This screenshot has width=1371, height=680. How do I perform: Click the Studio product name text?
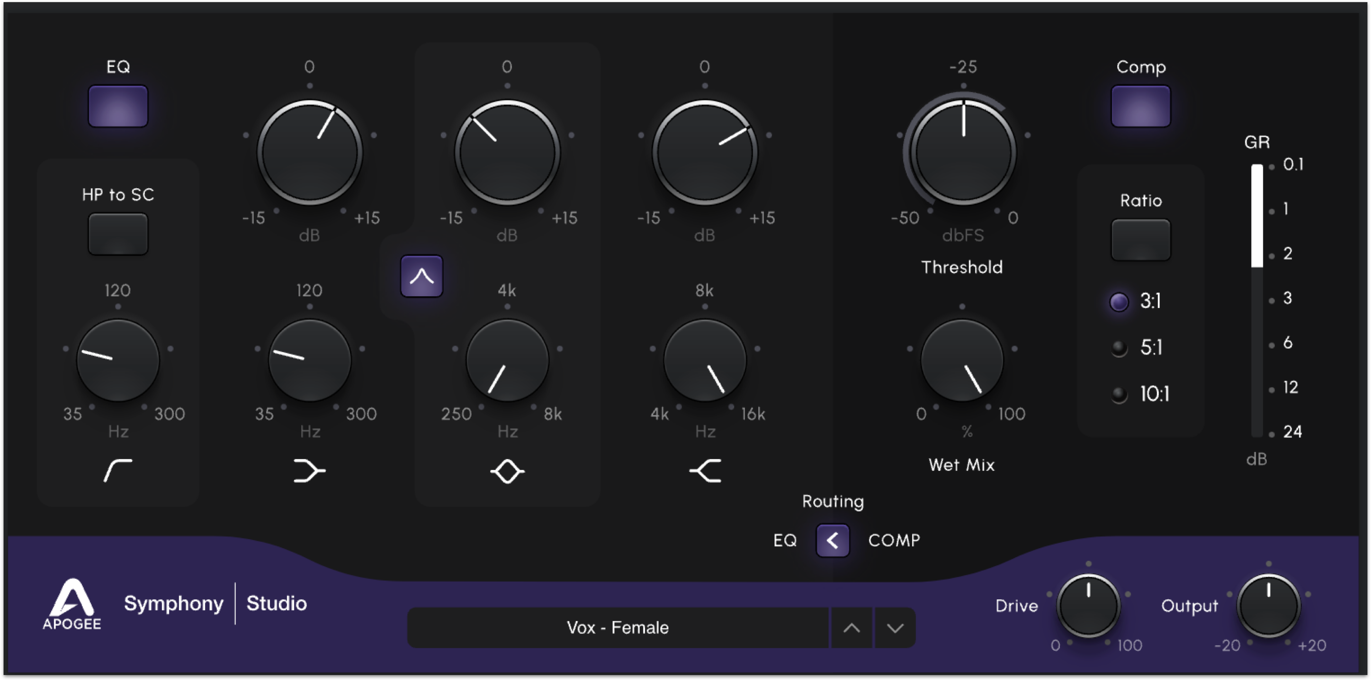point(276,603)
